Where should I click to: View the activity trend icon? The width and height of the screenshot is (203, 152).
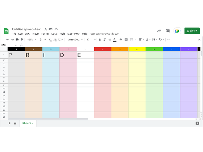[159, 31]
